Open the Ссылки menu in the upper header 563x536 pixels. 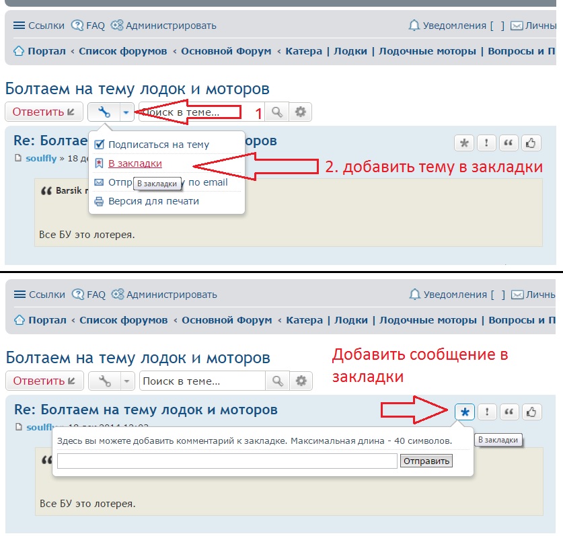coord(39,26)
